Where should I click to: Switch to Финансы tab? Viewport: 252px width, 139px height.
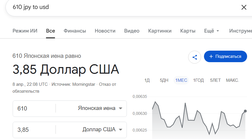[x=75, y=31]
